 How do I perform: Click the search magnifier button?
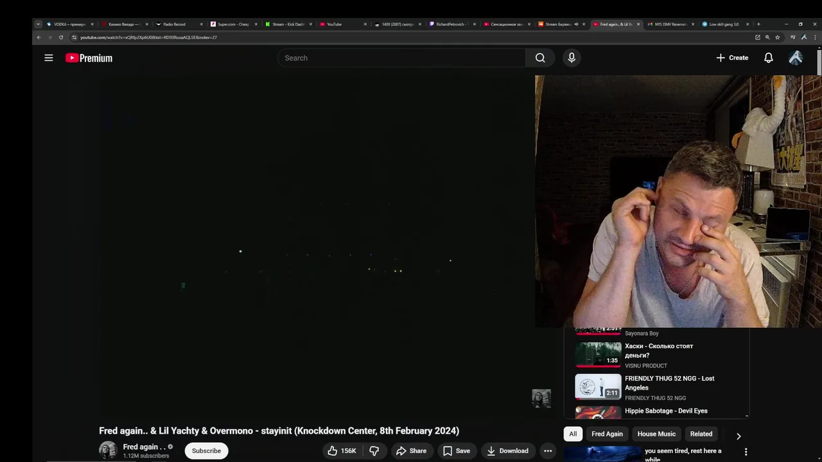pos(540,58)
